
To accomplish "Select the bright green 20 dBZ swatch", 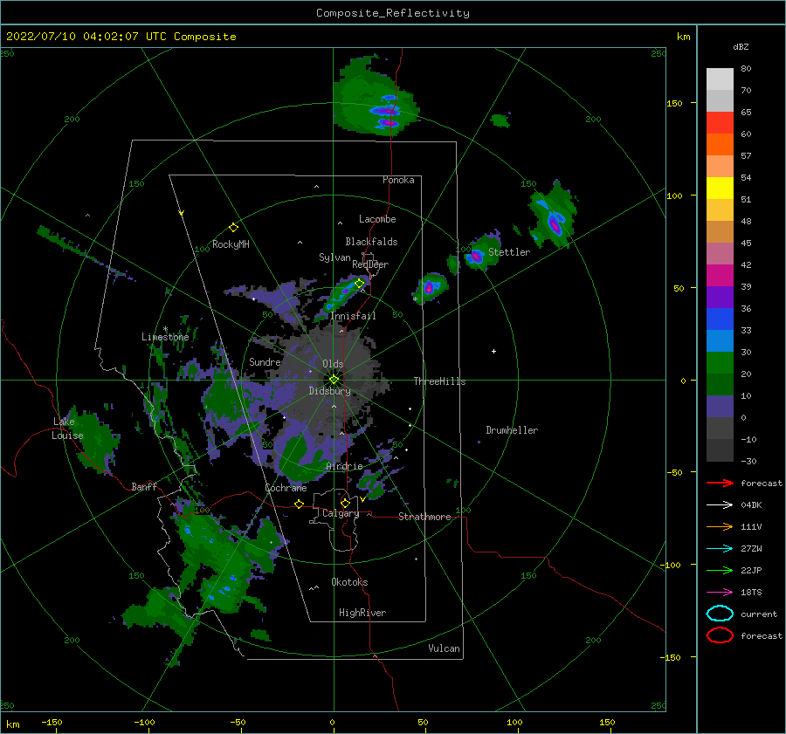I will tap(720, 363).
